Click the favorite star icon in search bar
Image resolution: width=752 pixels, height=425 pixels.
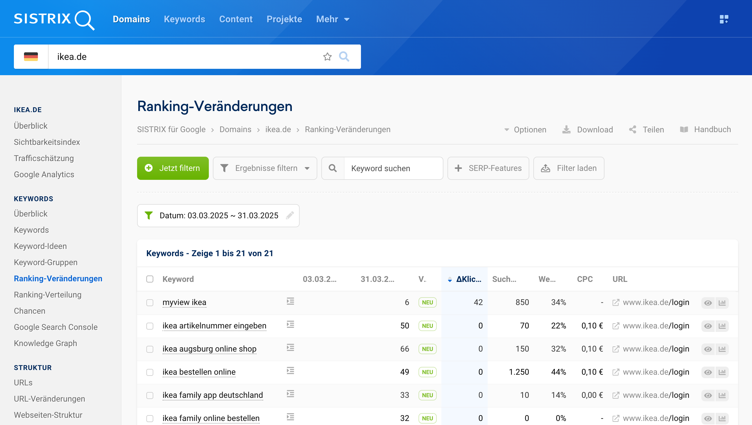(327, 57)
